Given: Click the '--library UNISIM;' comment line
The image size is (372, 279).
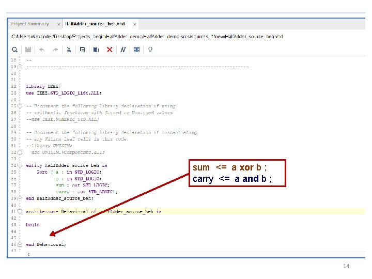Looking at the screenshot, I should coord(49,145).
